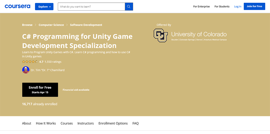This screenshot has height=134, width=270.
Task: Click the Log In link
Action: 238,7
